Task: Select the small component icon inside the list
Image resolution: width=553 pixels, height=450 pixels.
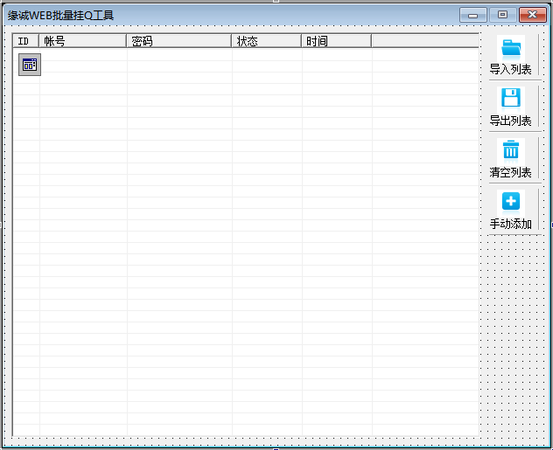Action: 30,64
